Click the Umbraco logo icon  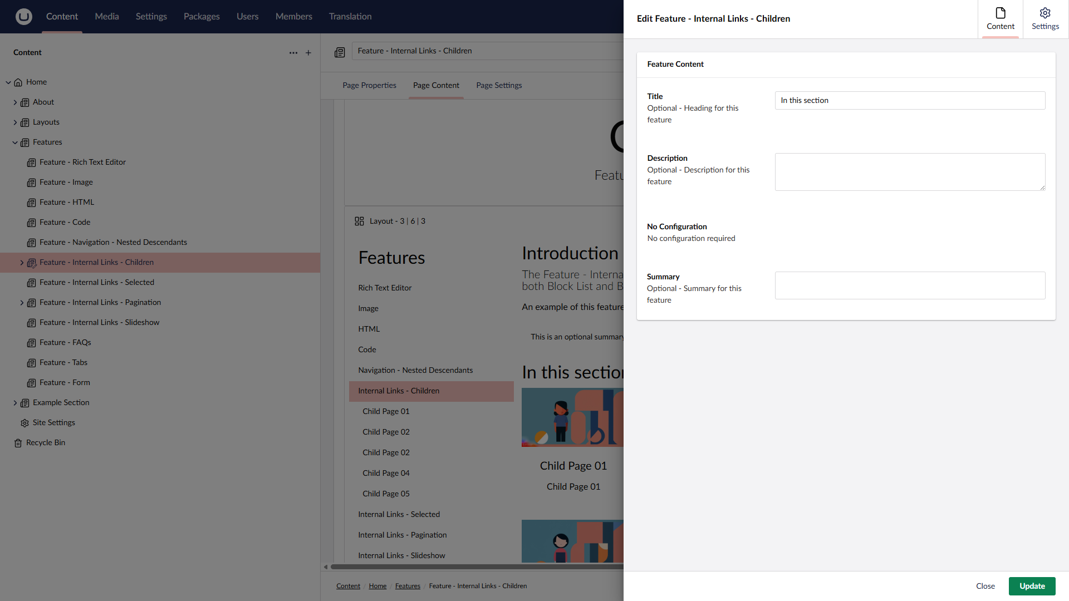23,17
